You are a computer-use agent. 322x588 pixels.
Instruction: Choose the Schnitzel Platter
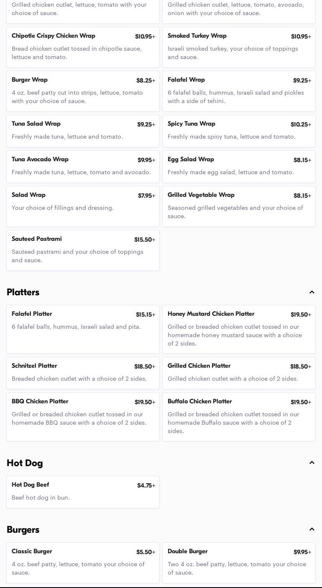[x=83, y=373]
